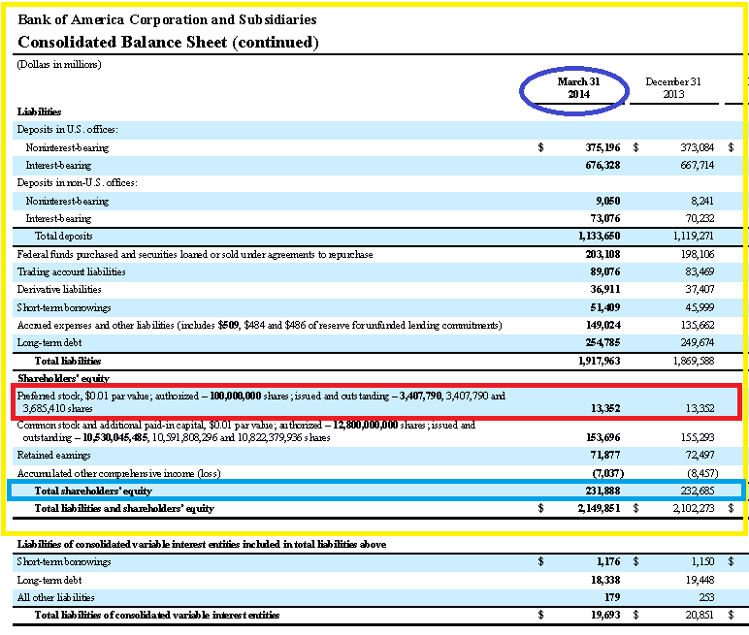Viewport: 749px width, 635px height.
Task: Click the value 667,714
Action: (697, 165)
